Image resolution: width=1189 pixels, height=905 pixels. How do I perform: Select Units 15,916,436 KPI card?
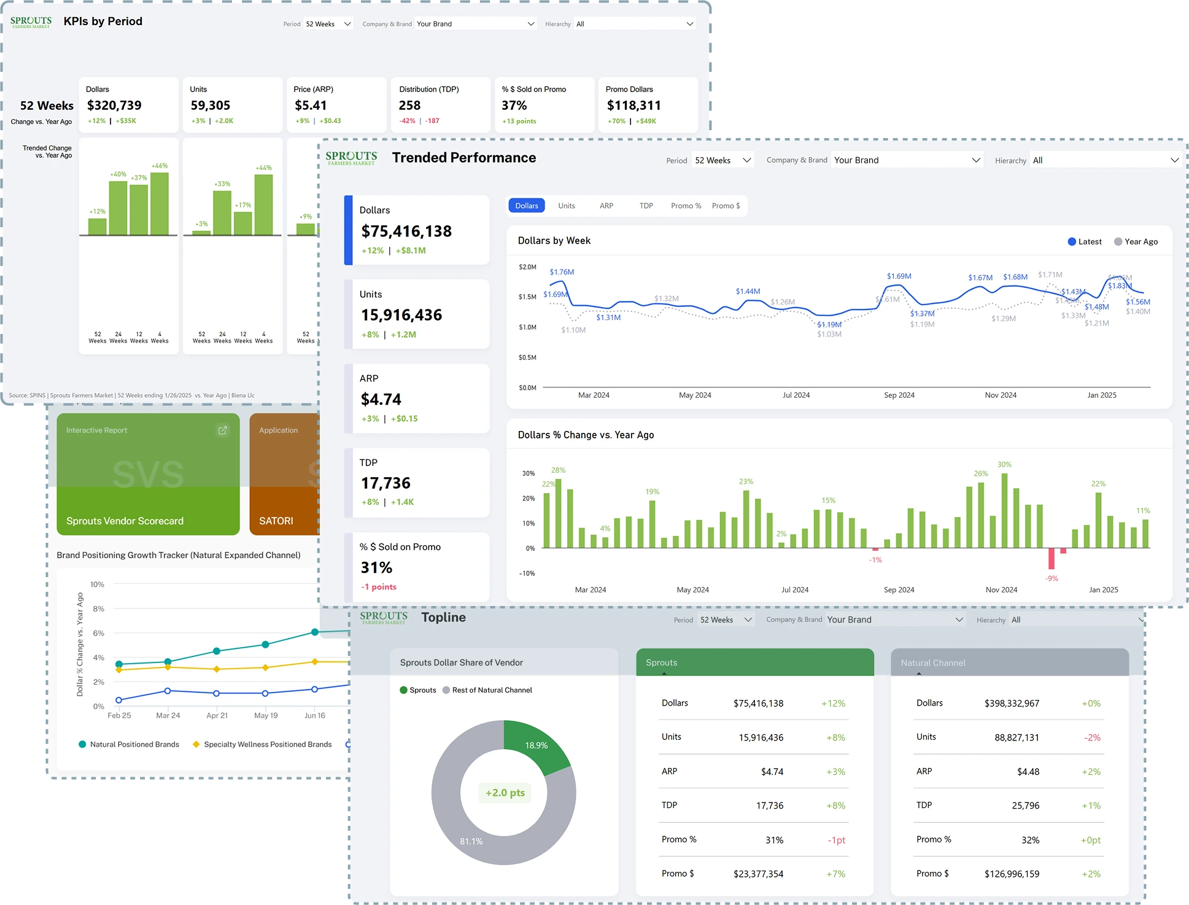click(417, 314)
